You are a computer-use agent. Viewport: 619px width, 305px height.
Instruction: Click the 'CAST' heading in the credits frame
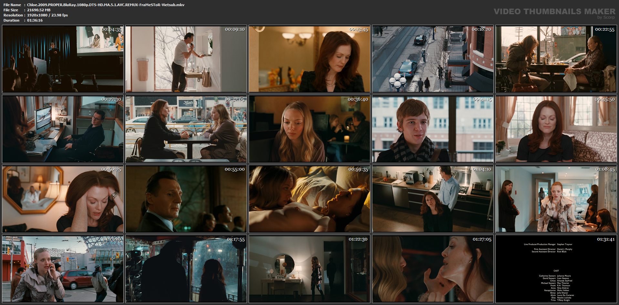[x=556, y=271]
